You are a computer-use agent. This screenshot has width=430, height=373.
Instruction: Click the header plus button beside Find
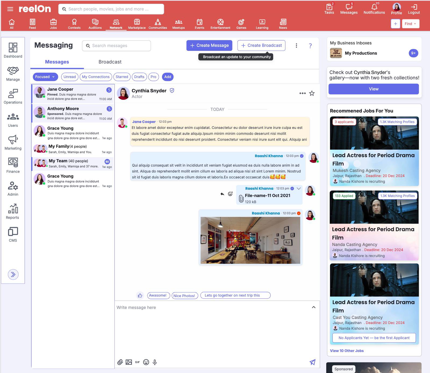click(395, 24)
